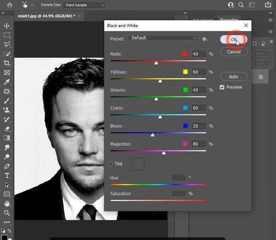The image size is (276, 240).
Task: Close the Black and White dialog
Action: click(x=246, y=25)
